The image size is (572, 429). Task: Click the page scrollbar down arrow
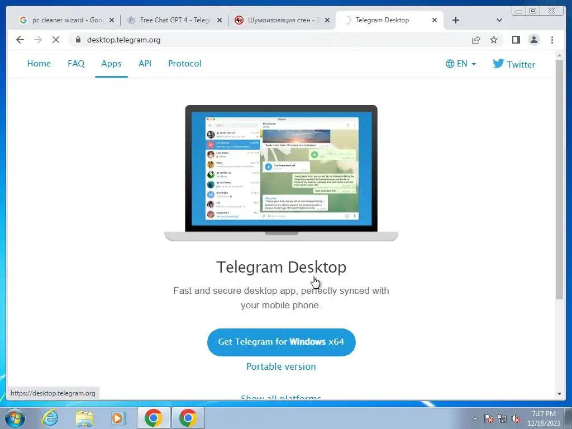(560, 394)
